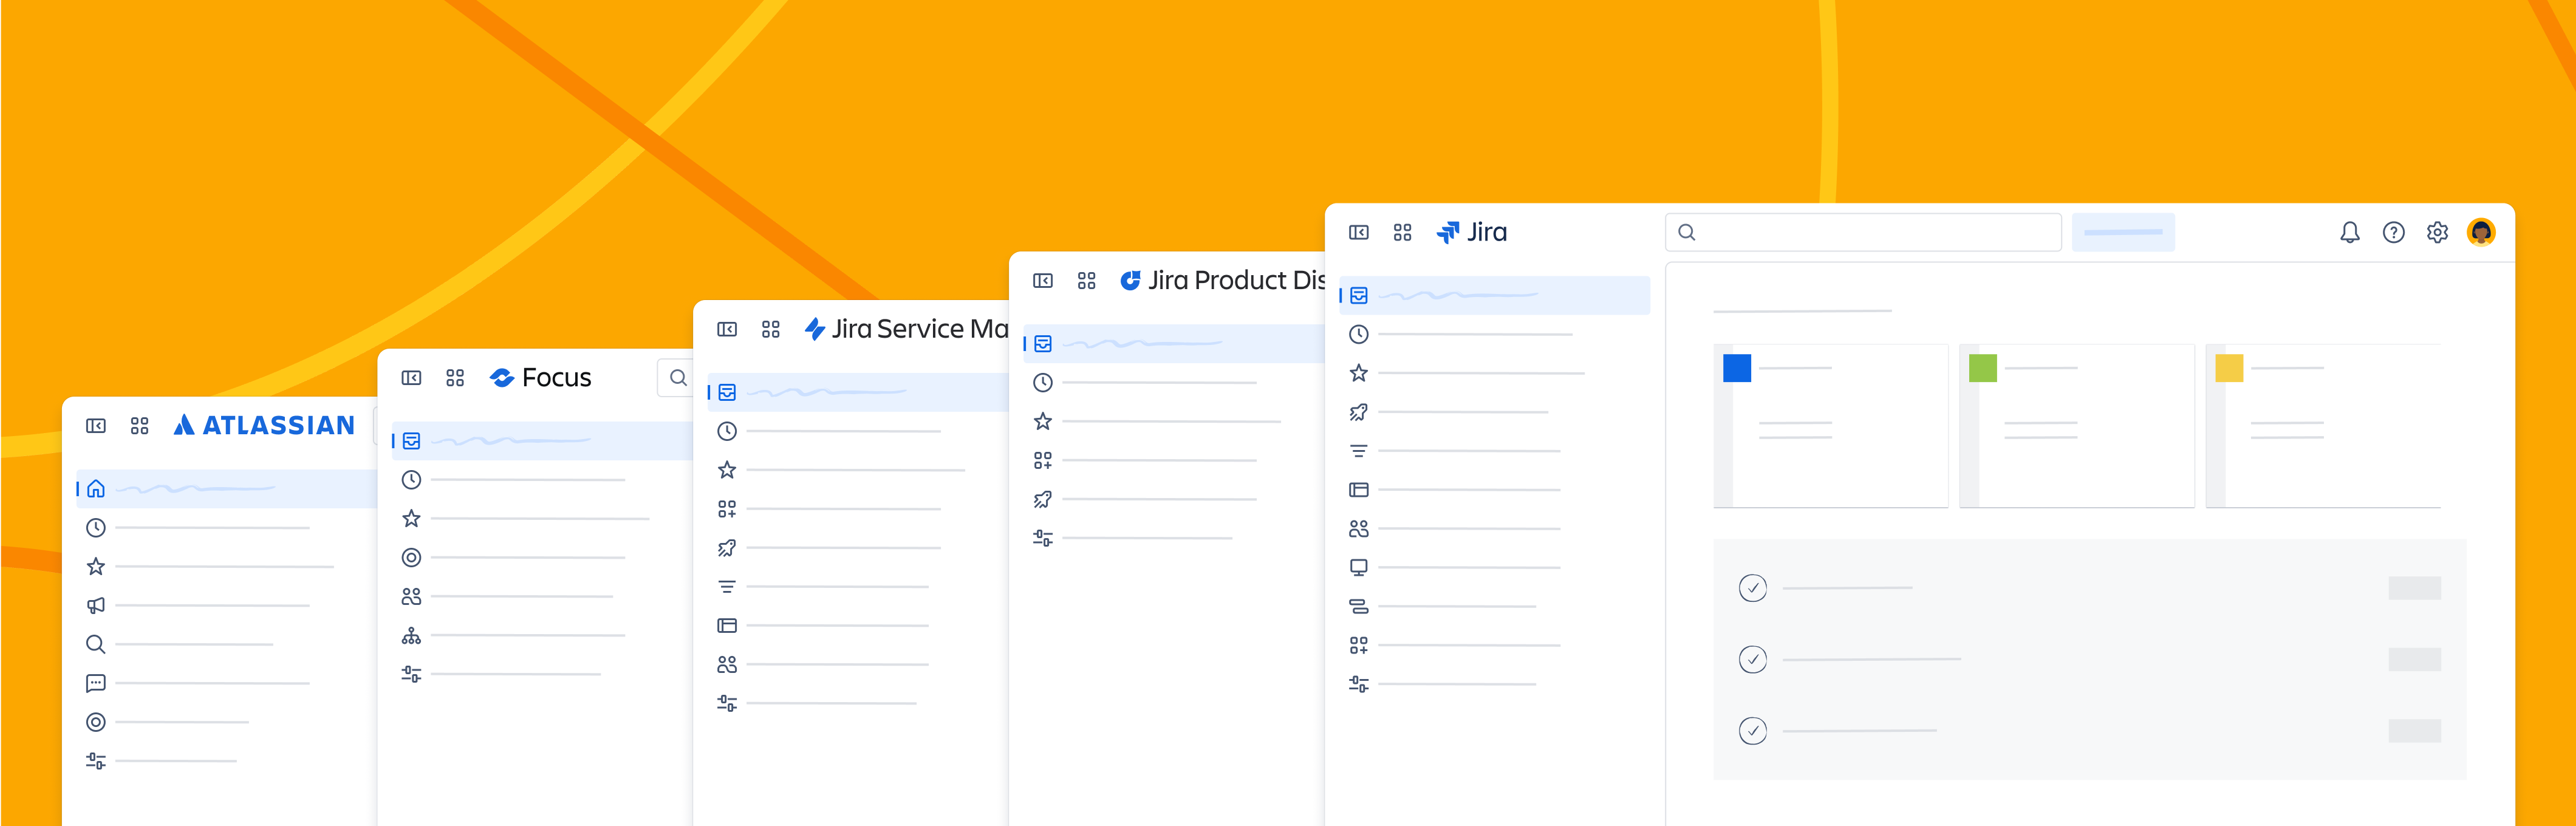
Task: Open app switcher in Jira Service Management window
Action: tap(770, 329)
